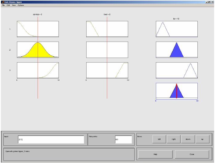Click rule 2 yellow service Gaussian plot

pos(38,50)
